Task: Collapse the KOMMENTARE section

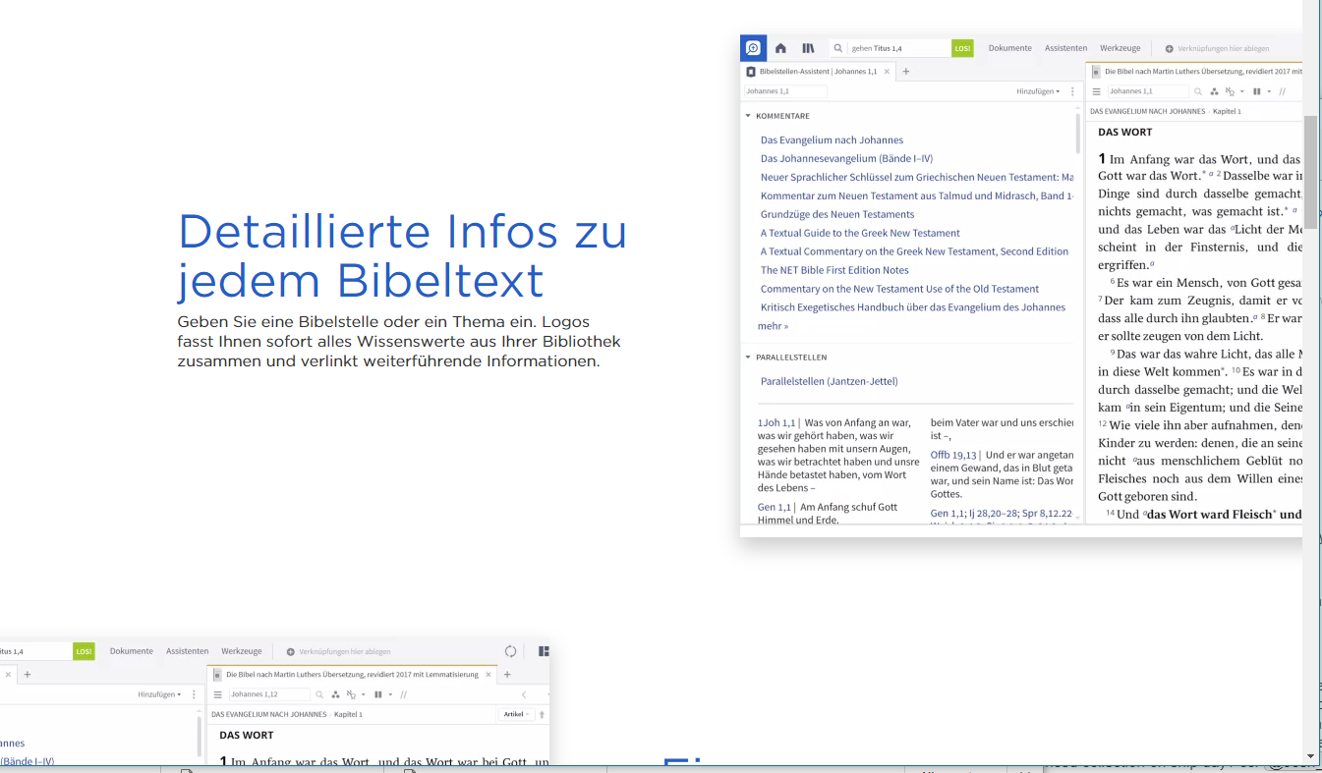Action: click(x=748, y=116)
